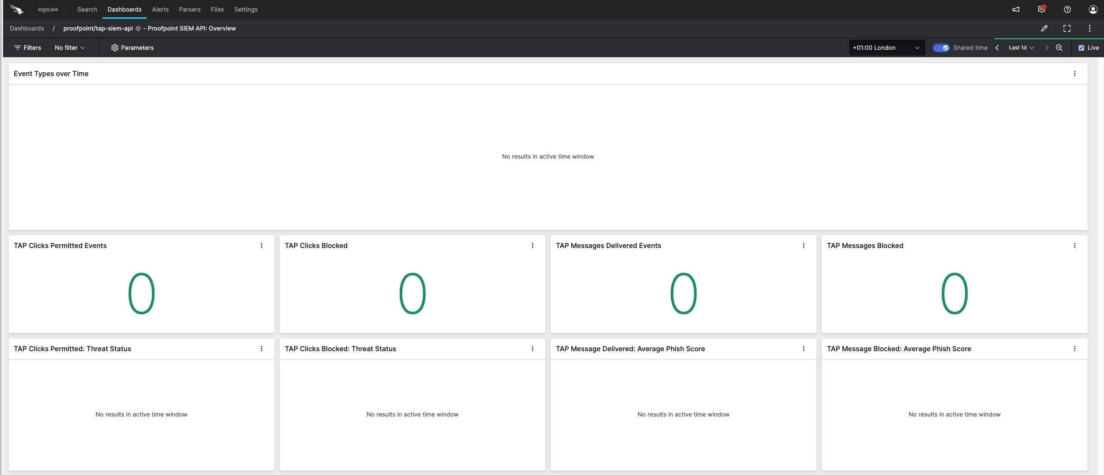The width and height of the screenshot is (1104, 475).
Task: Click the edit dashboard pencil icon
Action: [1044, 28]
